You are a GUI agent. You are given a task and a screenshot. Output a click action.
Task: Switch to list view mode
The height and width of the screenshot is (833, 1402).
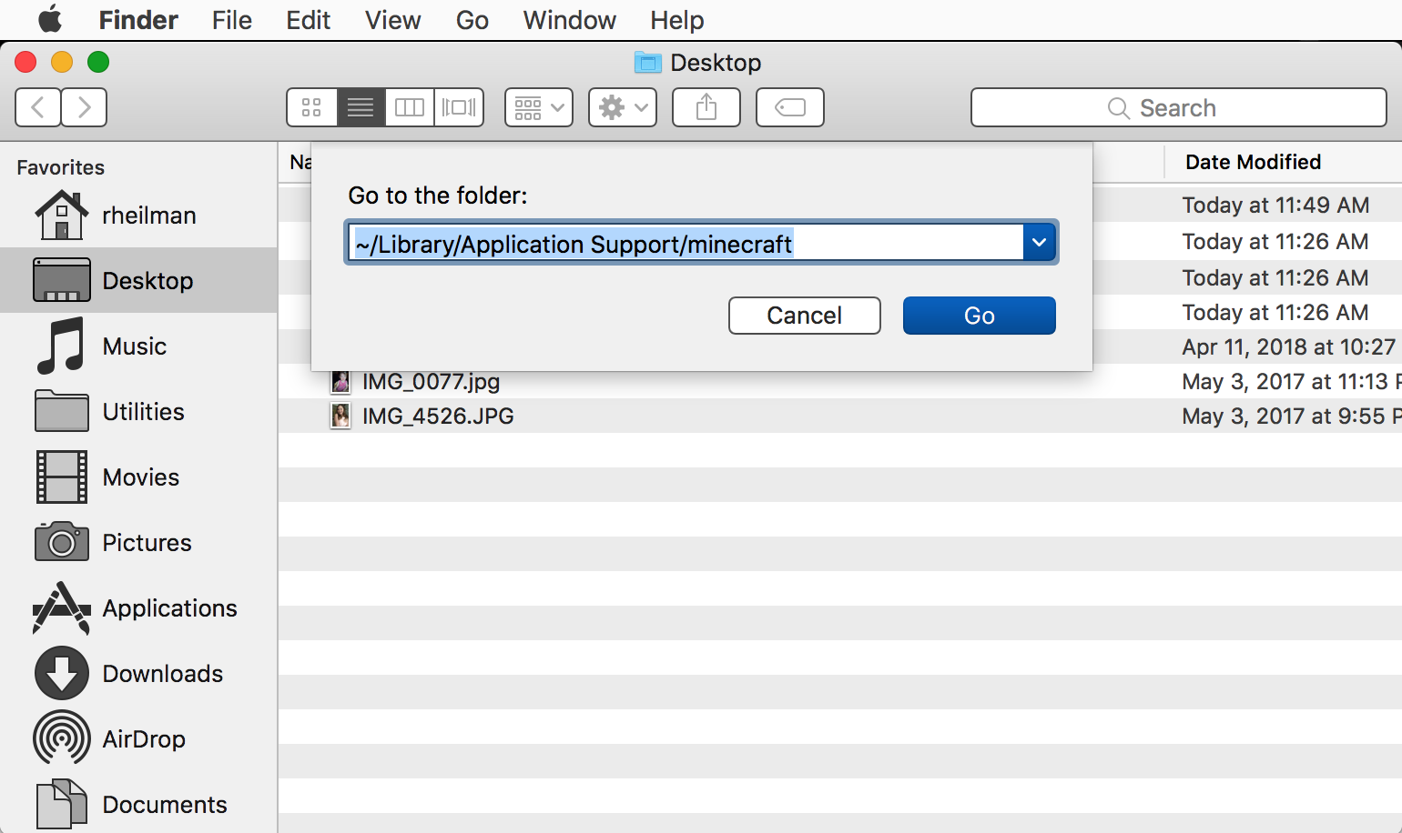(x=361, y=107)
